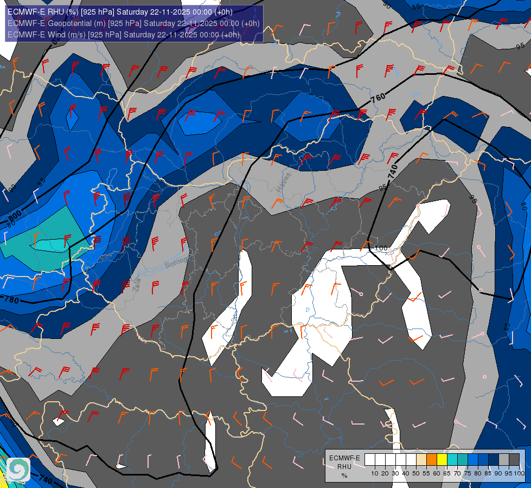Viewport: 531px width, 488px height.
Task: Select the ECMWF-E RHU (%) title line
Action: [x=120, y=12]
